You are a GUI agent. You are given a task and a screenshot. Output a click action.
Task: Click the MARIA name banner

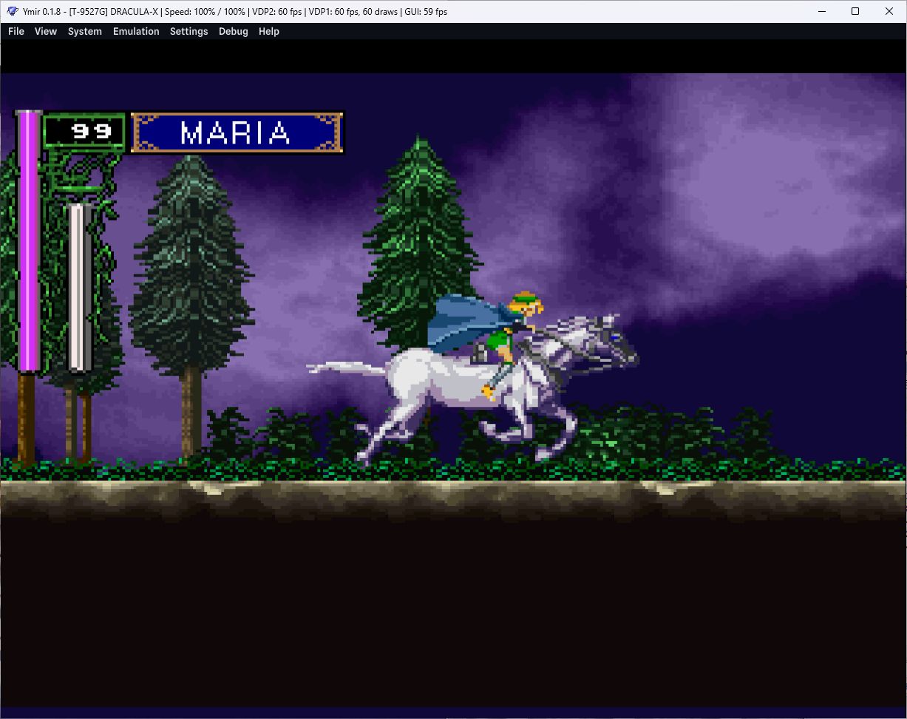pos(237,133)
